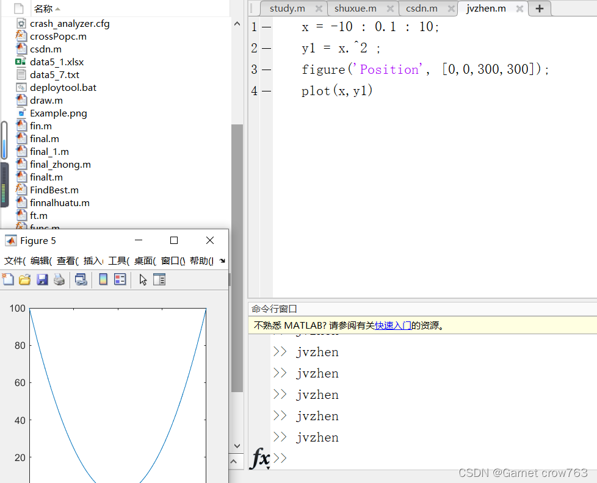The image size is (597, 483).
Task: Set breakpoint at editor line 3
Action: [x=267, y=70]
